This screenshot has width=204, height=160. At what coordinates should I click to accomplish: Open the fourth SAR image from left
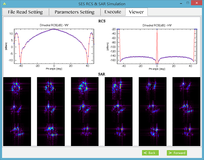pyautogui.click(x=119, y=111)
